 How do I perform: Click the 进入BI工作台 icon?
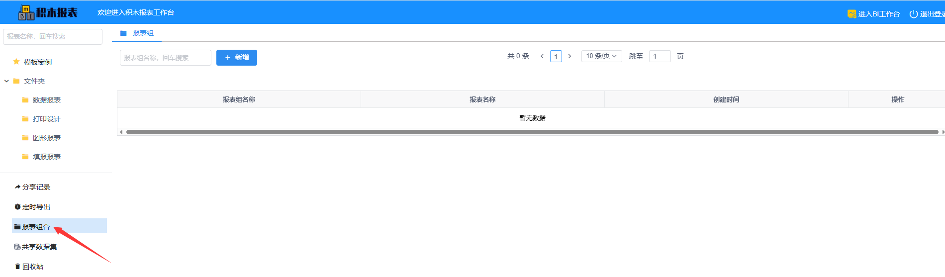tap(851, 14)
